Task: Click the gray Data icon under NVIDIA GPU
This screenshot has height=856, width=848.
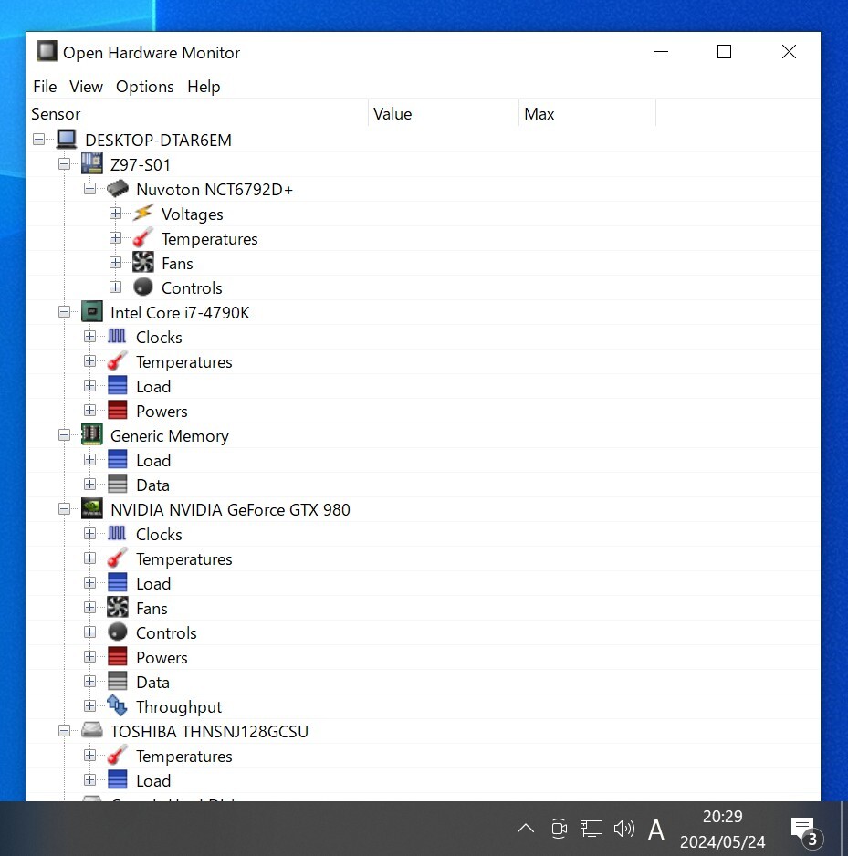Action: tap(118, 682)
